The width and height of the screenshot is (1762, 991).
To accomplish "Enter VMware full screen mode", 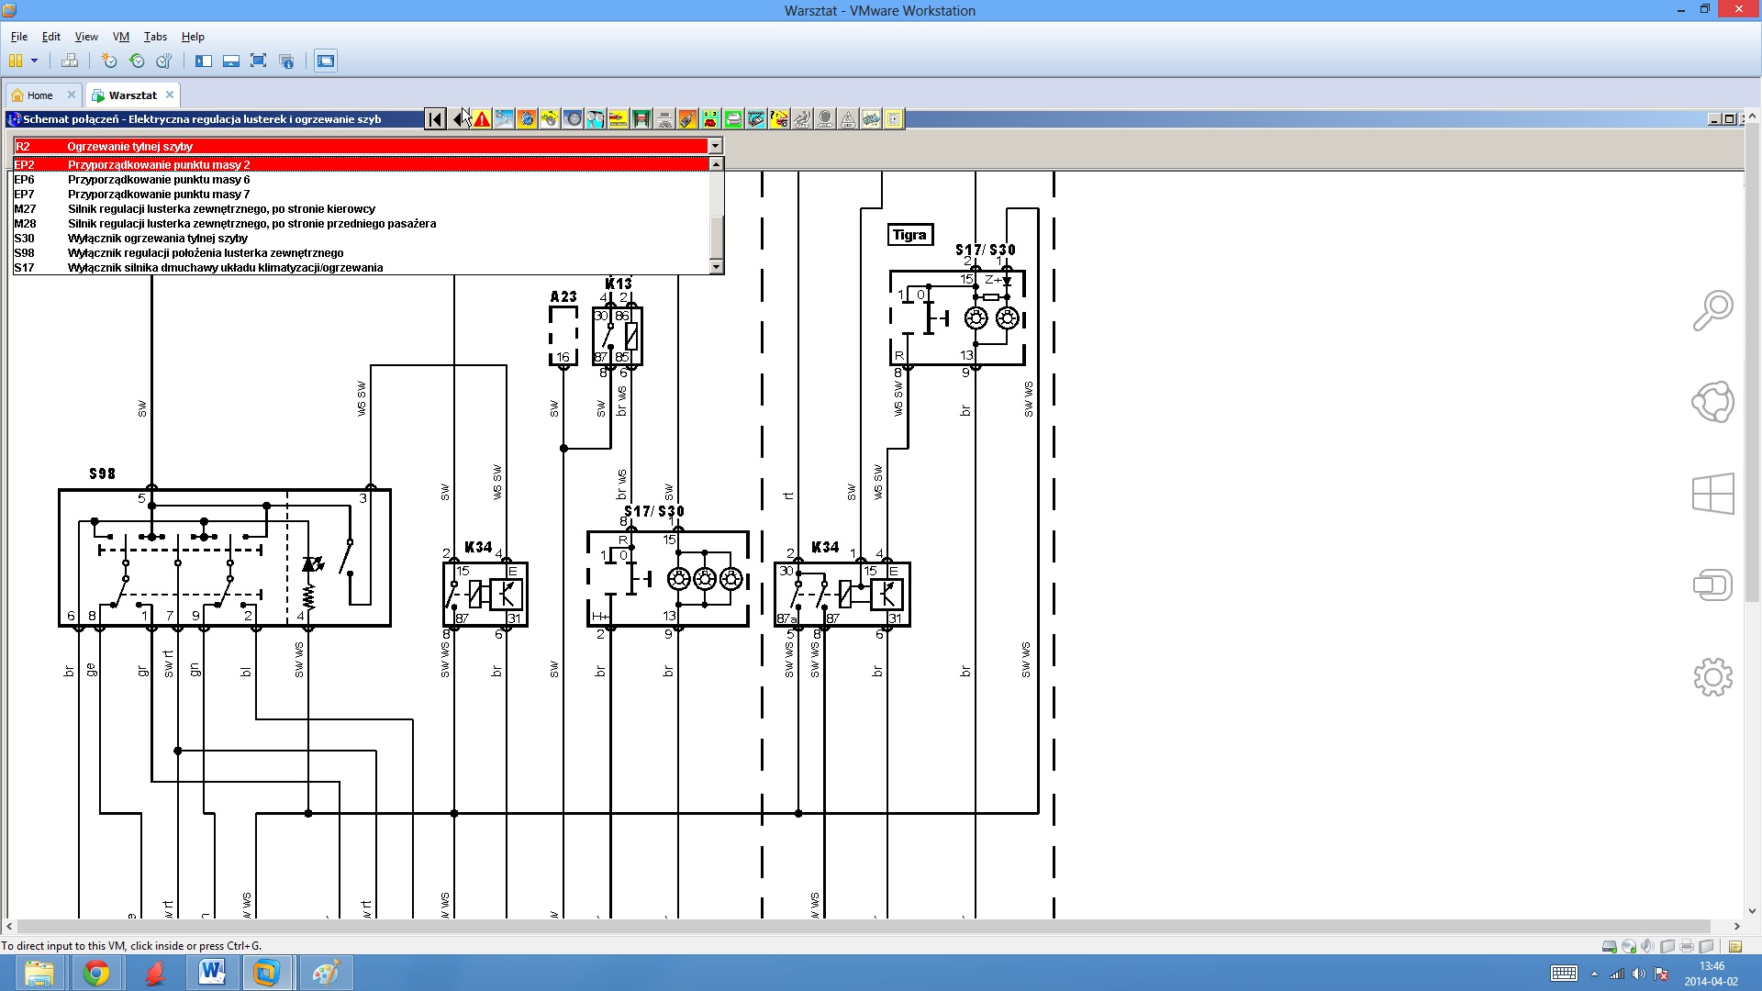I will (x=259, y=61).
